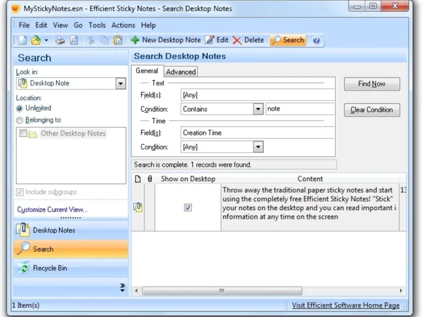This screenshot has width=422, height=317.
Task: Select the Unlimited location radio button
Action: (20, 108)
